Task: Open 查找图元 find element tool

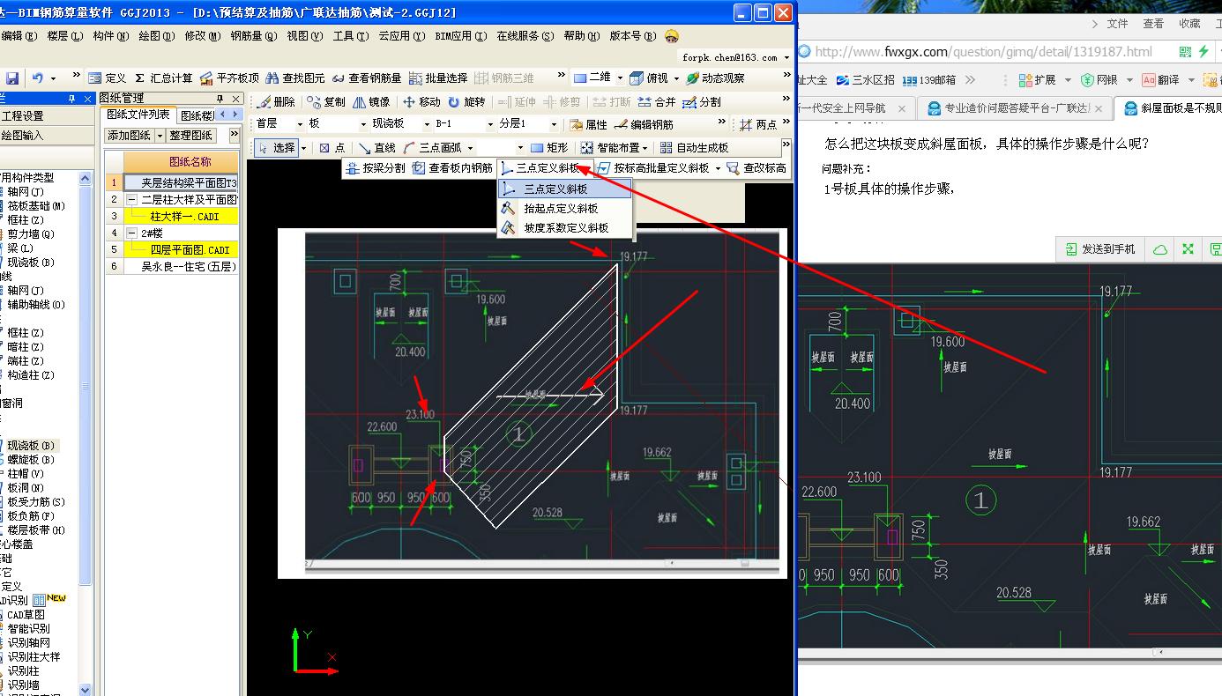Action: coord(295,78)
